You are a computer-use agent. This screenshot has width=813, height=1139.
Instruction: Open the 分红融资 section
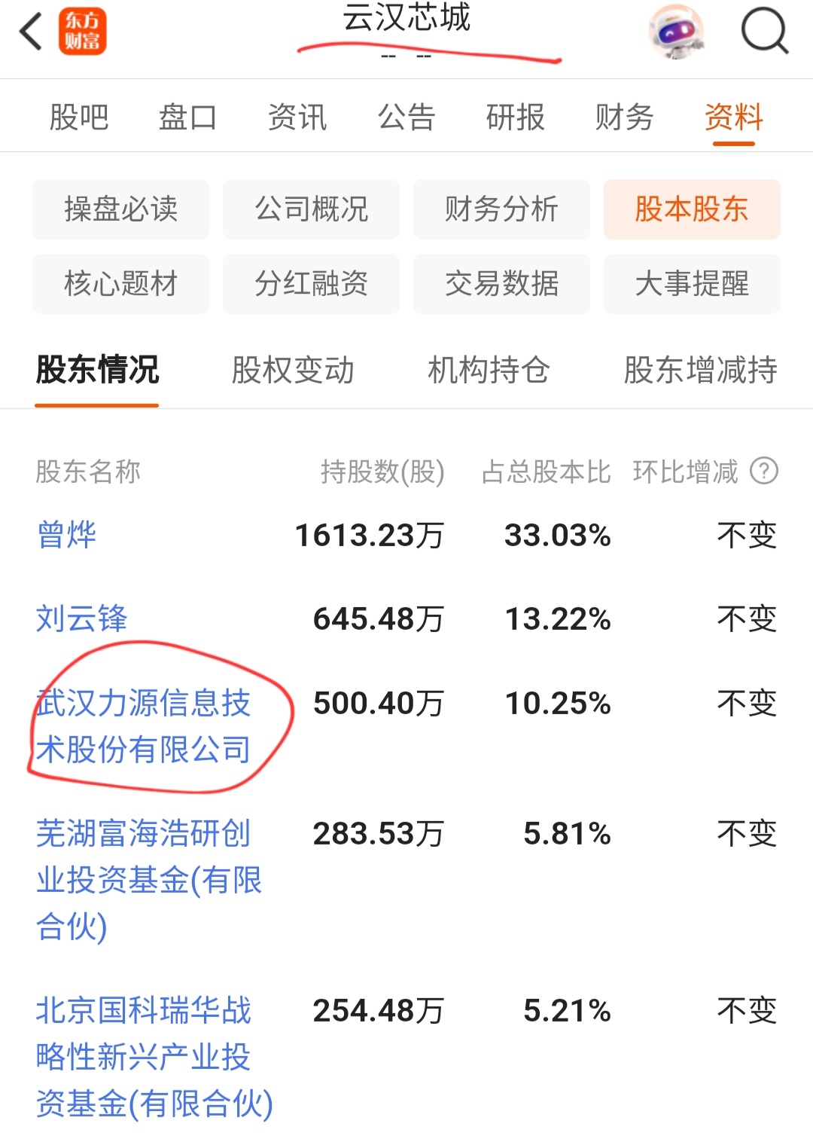pyautogui.click(x=311, y=284)
